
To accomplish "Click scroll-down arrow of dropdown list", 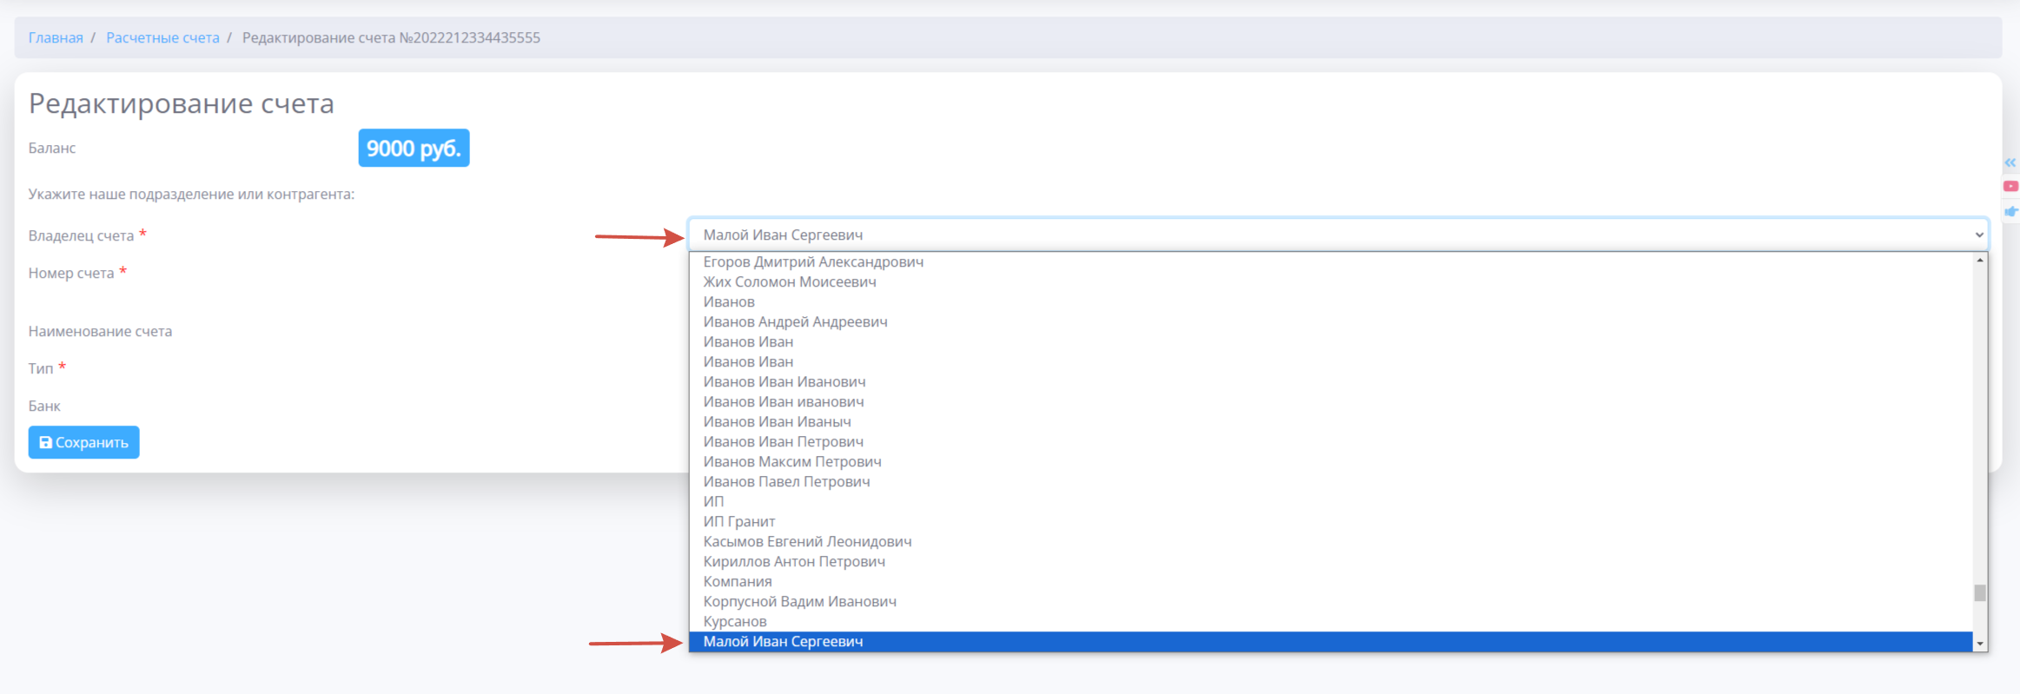I will 1979,644.
